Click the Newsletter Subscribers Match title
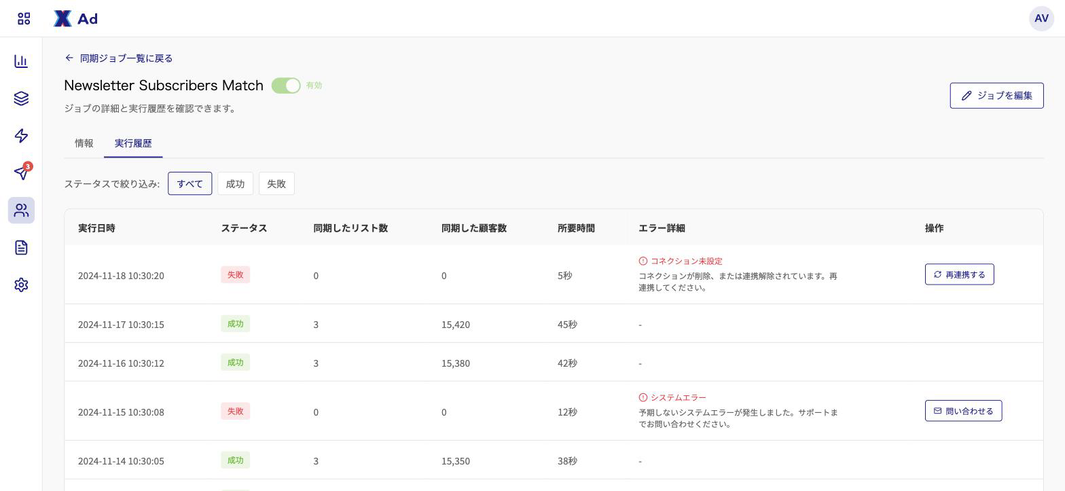Image resolution: width=1065 pixels, height=491 pixels. click(x=164, y=86)
